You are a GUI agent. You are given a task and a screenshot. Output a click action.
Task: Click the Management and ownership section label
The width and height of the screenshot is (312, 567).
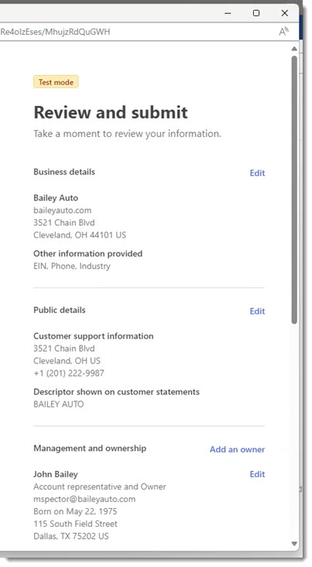click(x=90, y=448)
